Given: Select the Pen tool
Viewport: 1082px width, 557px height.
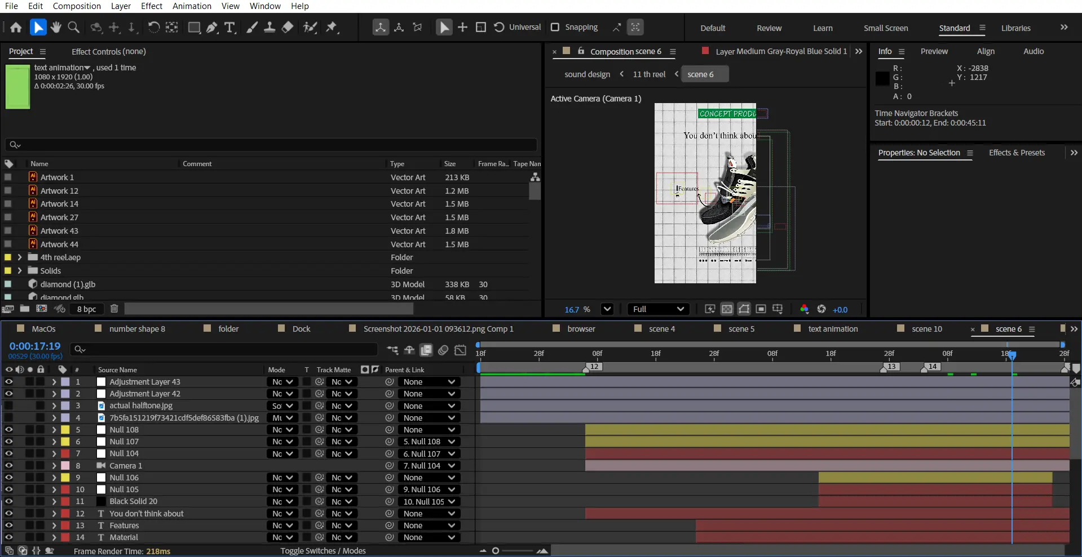Looking at the screenshot, I should [212, 27].
